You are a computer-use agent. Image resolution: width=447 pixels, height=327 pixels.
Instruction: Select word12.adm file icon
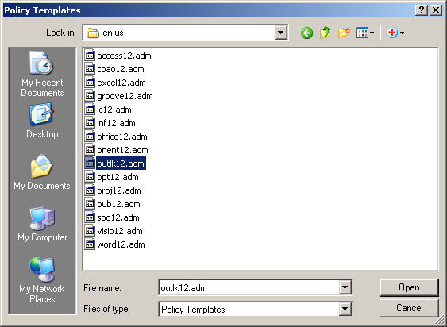90,244
